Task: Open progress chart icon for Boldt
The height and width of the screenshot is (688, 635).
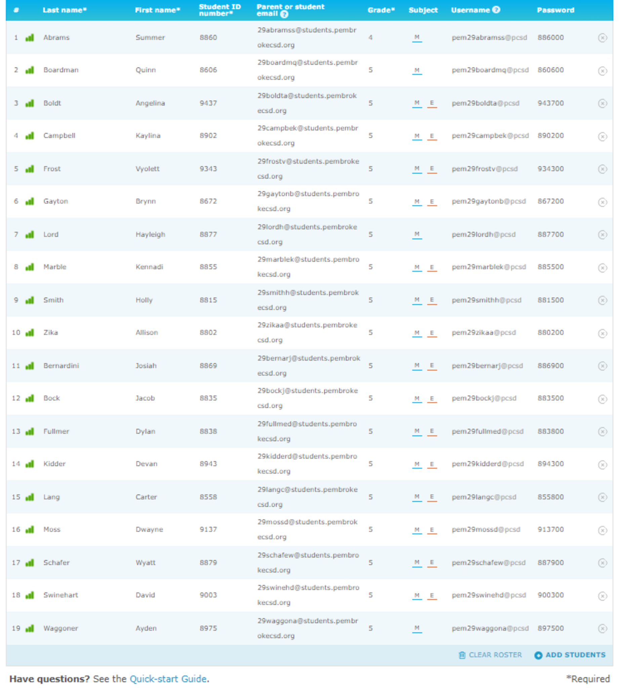Action: coord(30,103)
